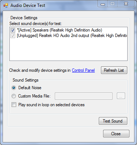Click the grayed-out maximize window button

pos(112,4)
